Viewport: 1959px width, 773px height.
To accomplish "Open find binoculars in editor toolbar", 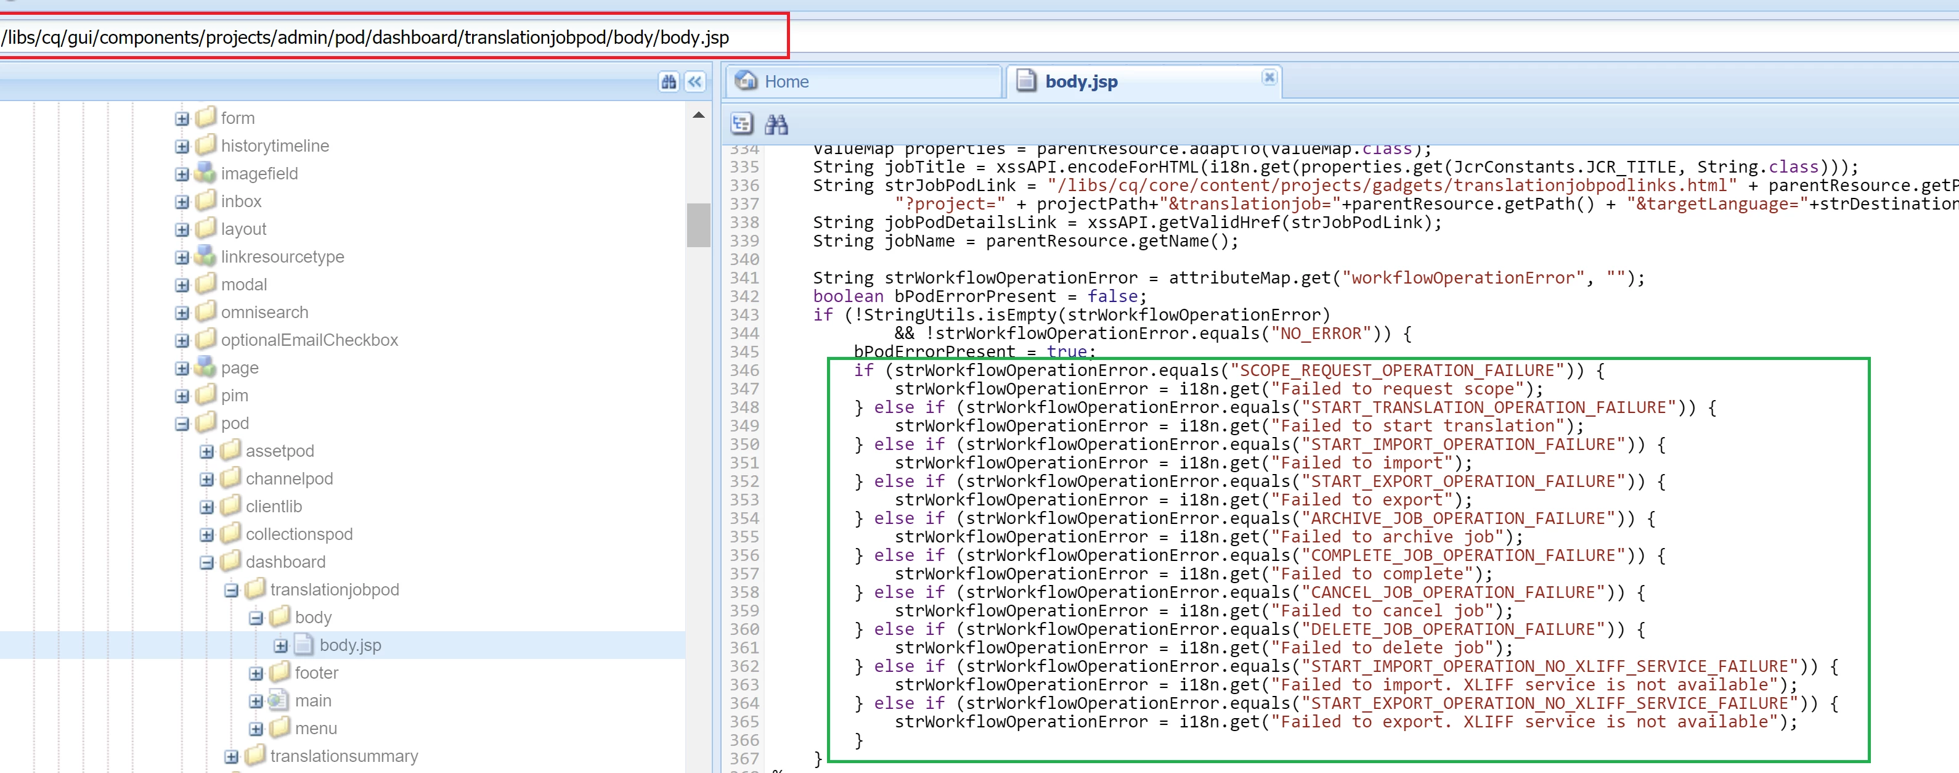I will point(776,123).
